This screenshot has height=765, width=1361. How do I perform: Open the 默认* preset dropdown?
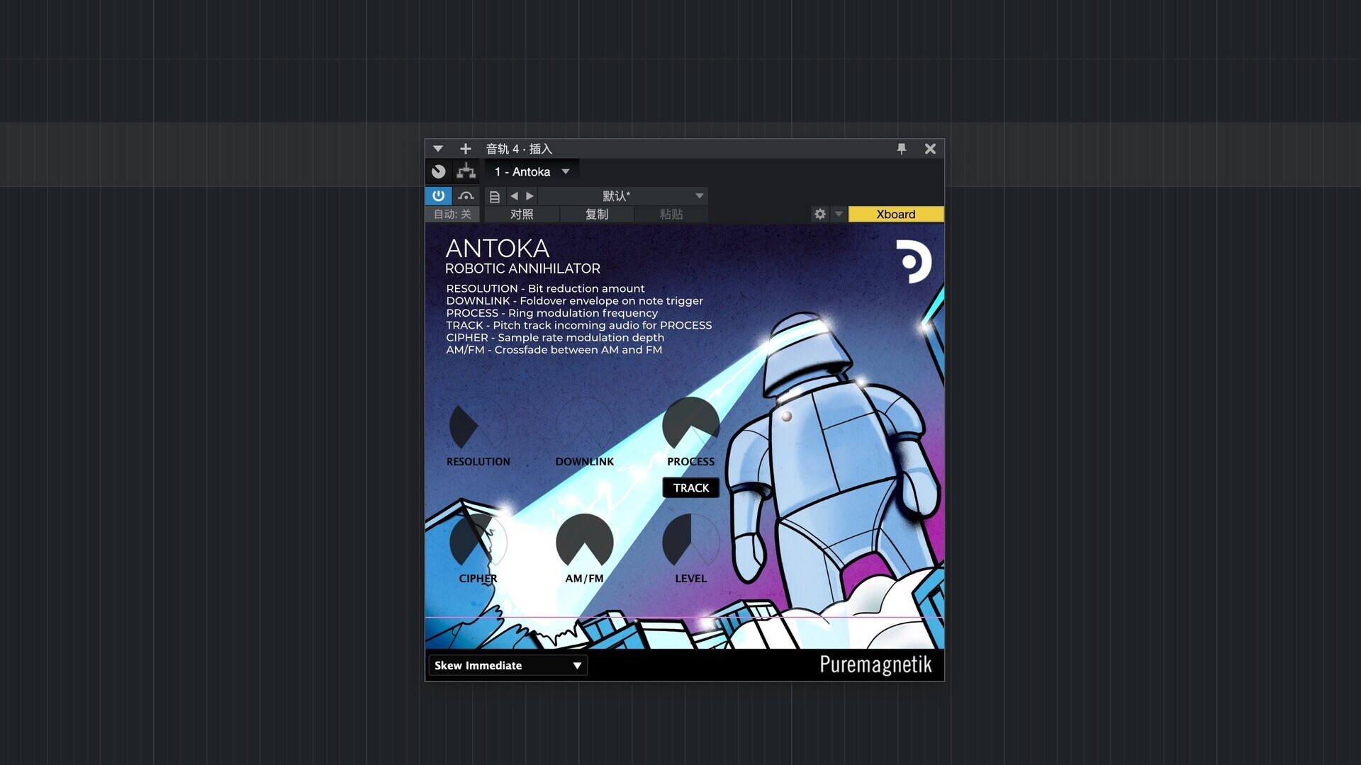[x=623, y=196]
